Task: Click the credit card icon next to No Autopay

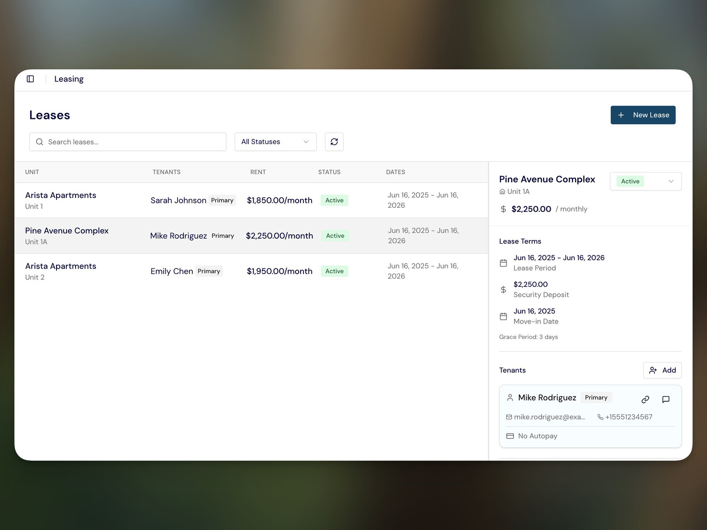Action: tap(509, 436)
